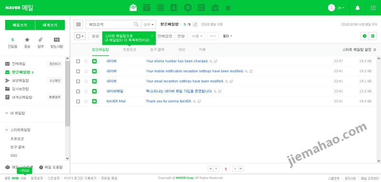Select the SNS tab
Viewport: 381px width, 182px height.
coord(181,50)
